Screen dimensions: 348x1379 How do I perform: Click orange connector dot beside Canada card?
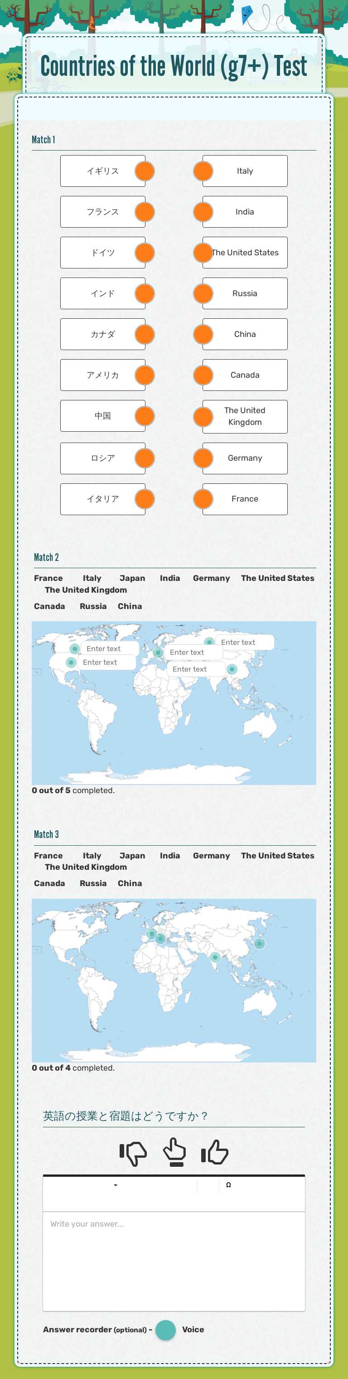[x=203, y=375]
